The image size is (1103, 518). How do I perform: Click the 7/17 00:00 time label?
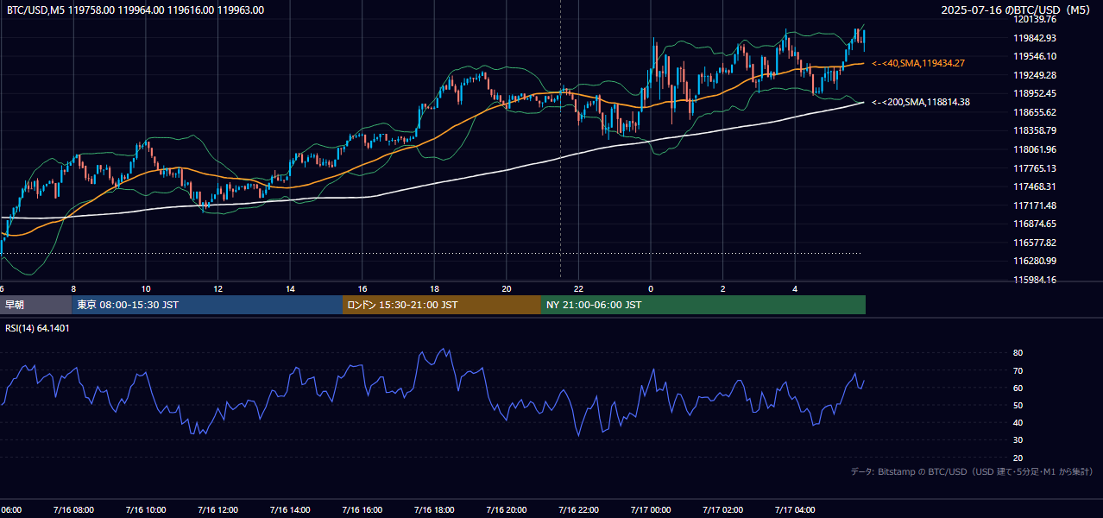click(x=651, y=510)
